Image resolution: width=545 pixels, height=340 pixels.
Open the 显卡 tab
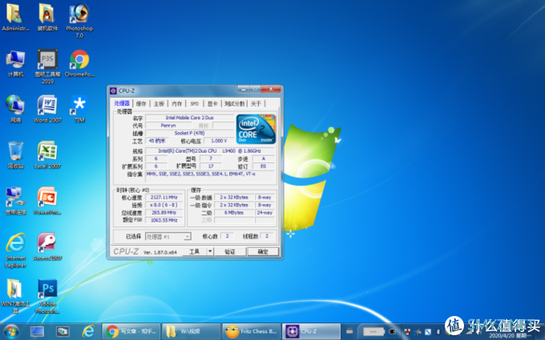coord(212,104)
